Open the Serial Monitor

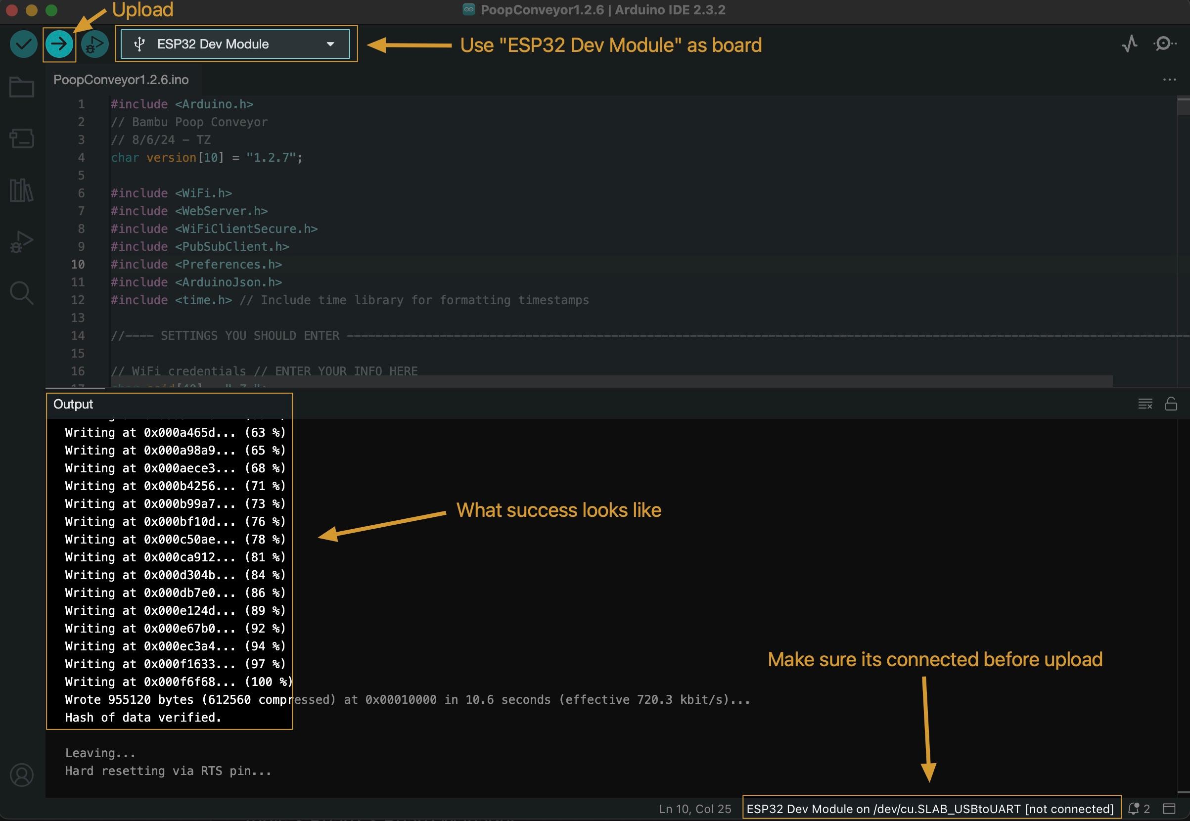click(1164, 44)
